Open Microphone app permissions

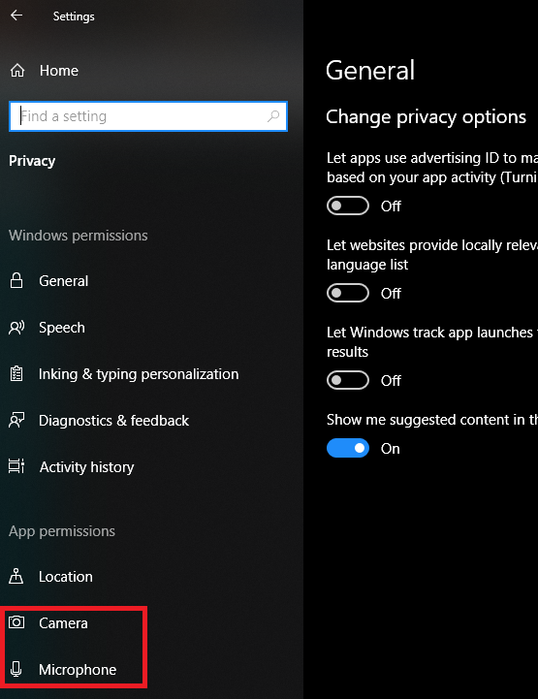coord(78,670)
